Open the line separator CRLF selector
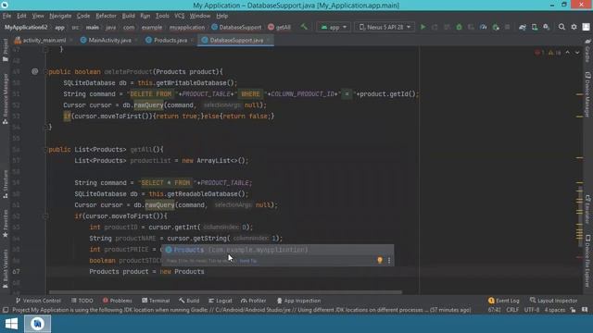 pyautogui.click(x=512, y=310)
